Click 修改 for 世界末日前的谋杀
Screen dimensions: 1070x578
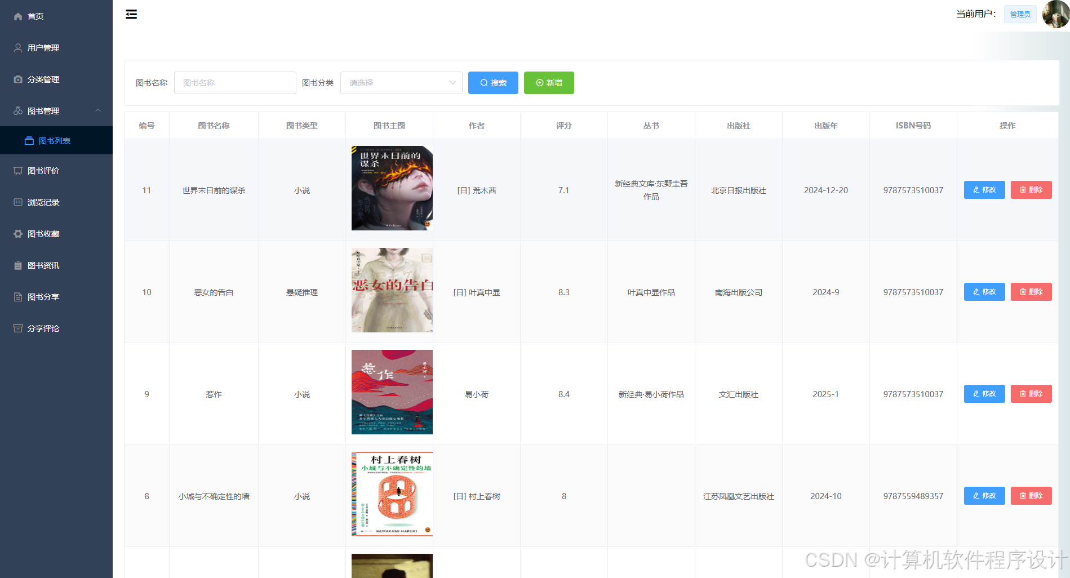coord(984,190)
